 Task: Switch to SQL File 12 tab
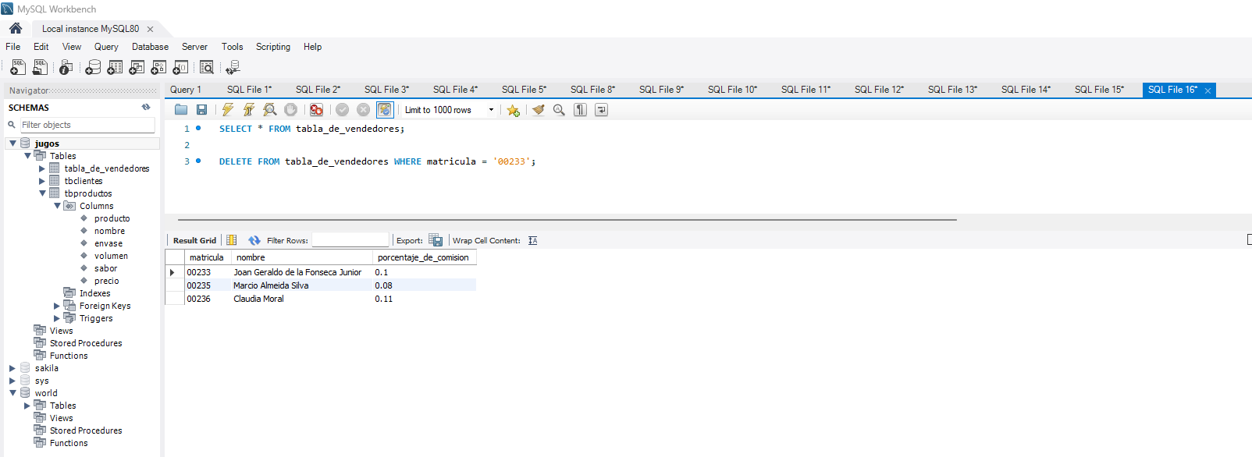tap(880, 90)
